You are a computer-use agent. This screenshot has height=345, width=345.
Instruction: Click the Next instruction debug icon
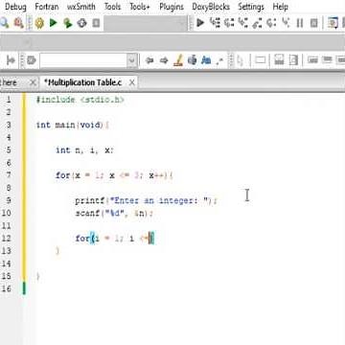point(271,23)
